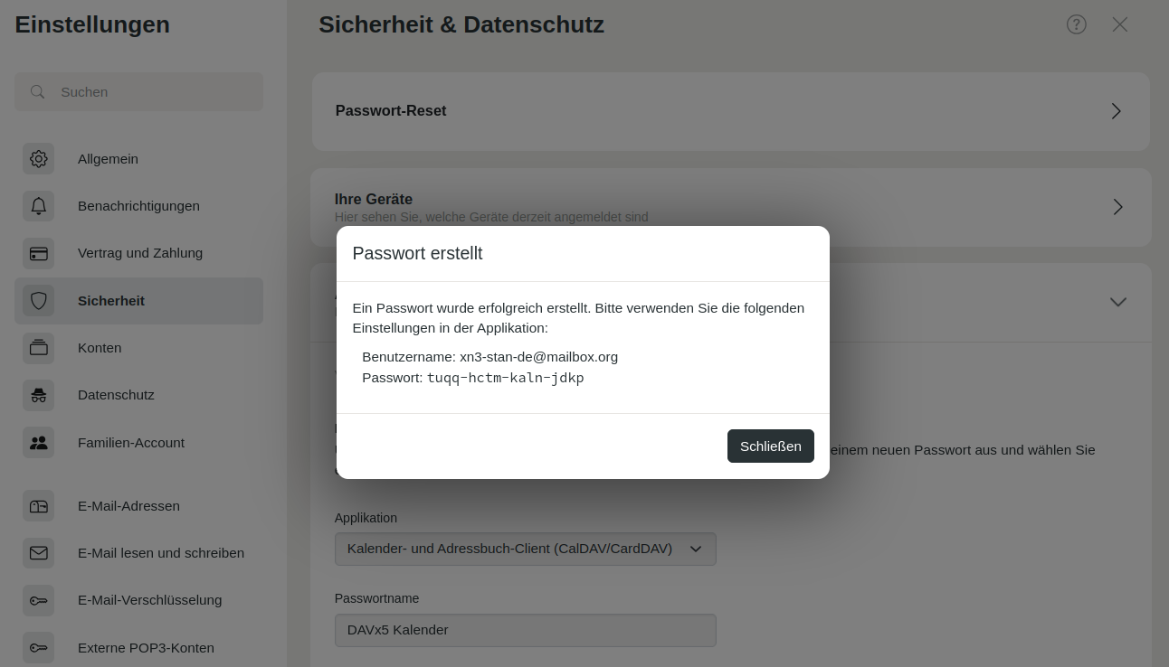Open the Ihre Geräte section
This screenshot has width=1169, height=667.
[1118, 207]
